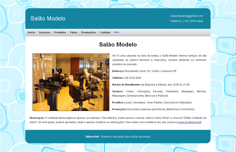Click the Beleza Soft footer text
Image resolution: width=236 pixels, height=152 pixels.
92,137
